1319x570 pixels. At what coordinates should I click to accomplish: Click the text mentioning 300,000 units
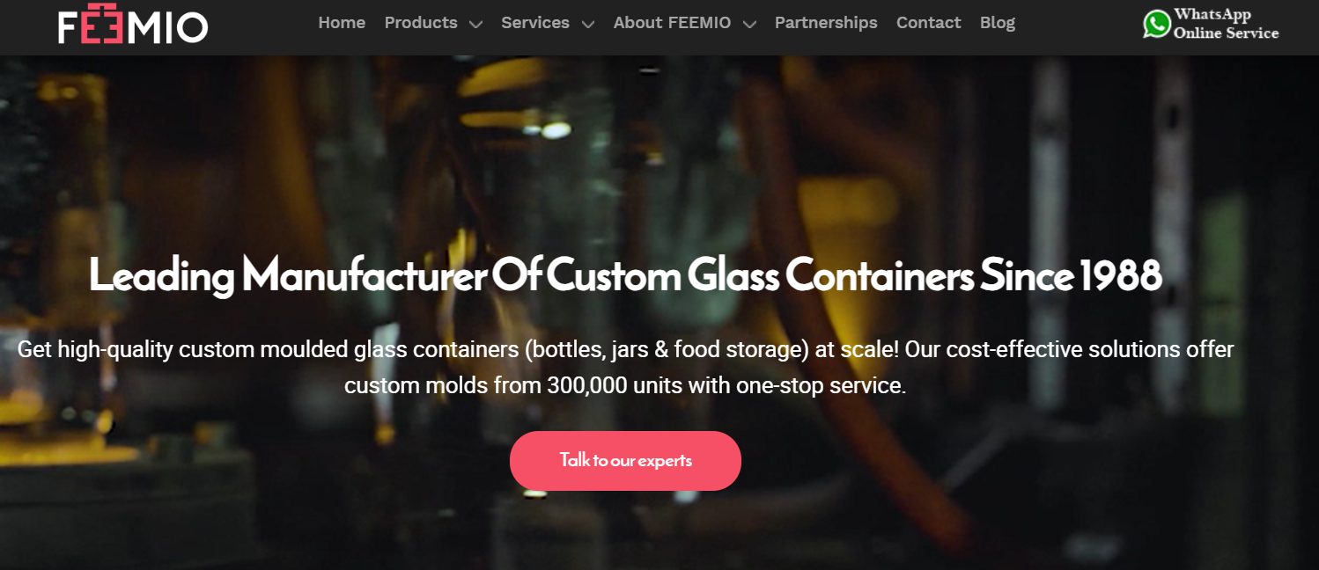click(625, 385)
